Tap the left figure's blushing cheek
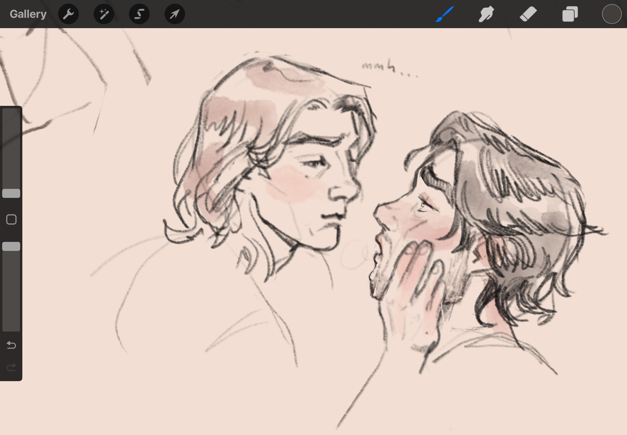Screen dimensions: 627x435 (292, 185)
